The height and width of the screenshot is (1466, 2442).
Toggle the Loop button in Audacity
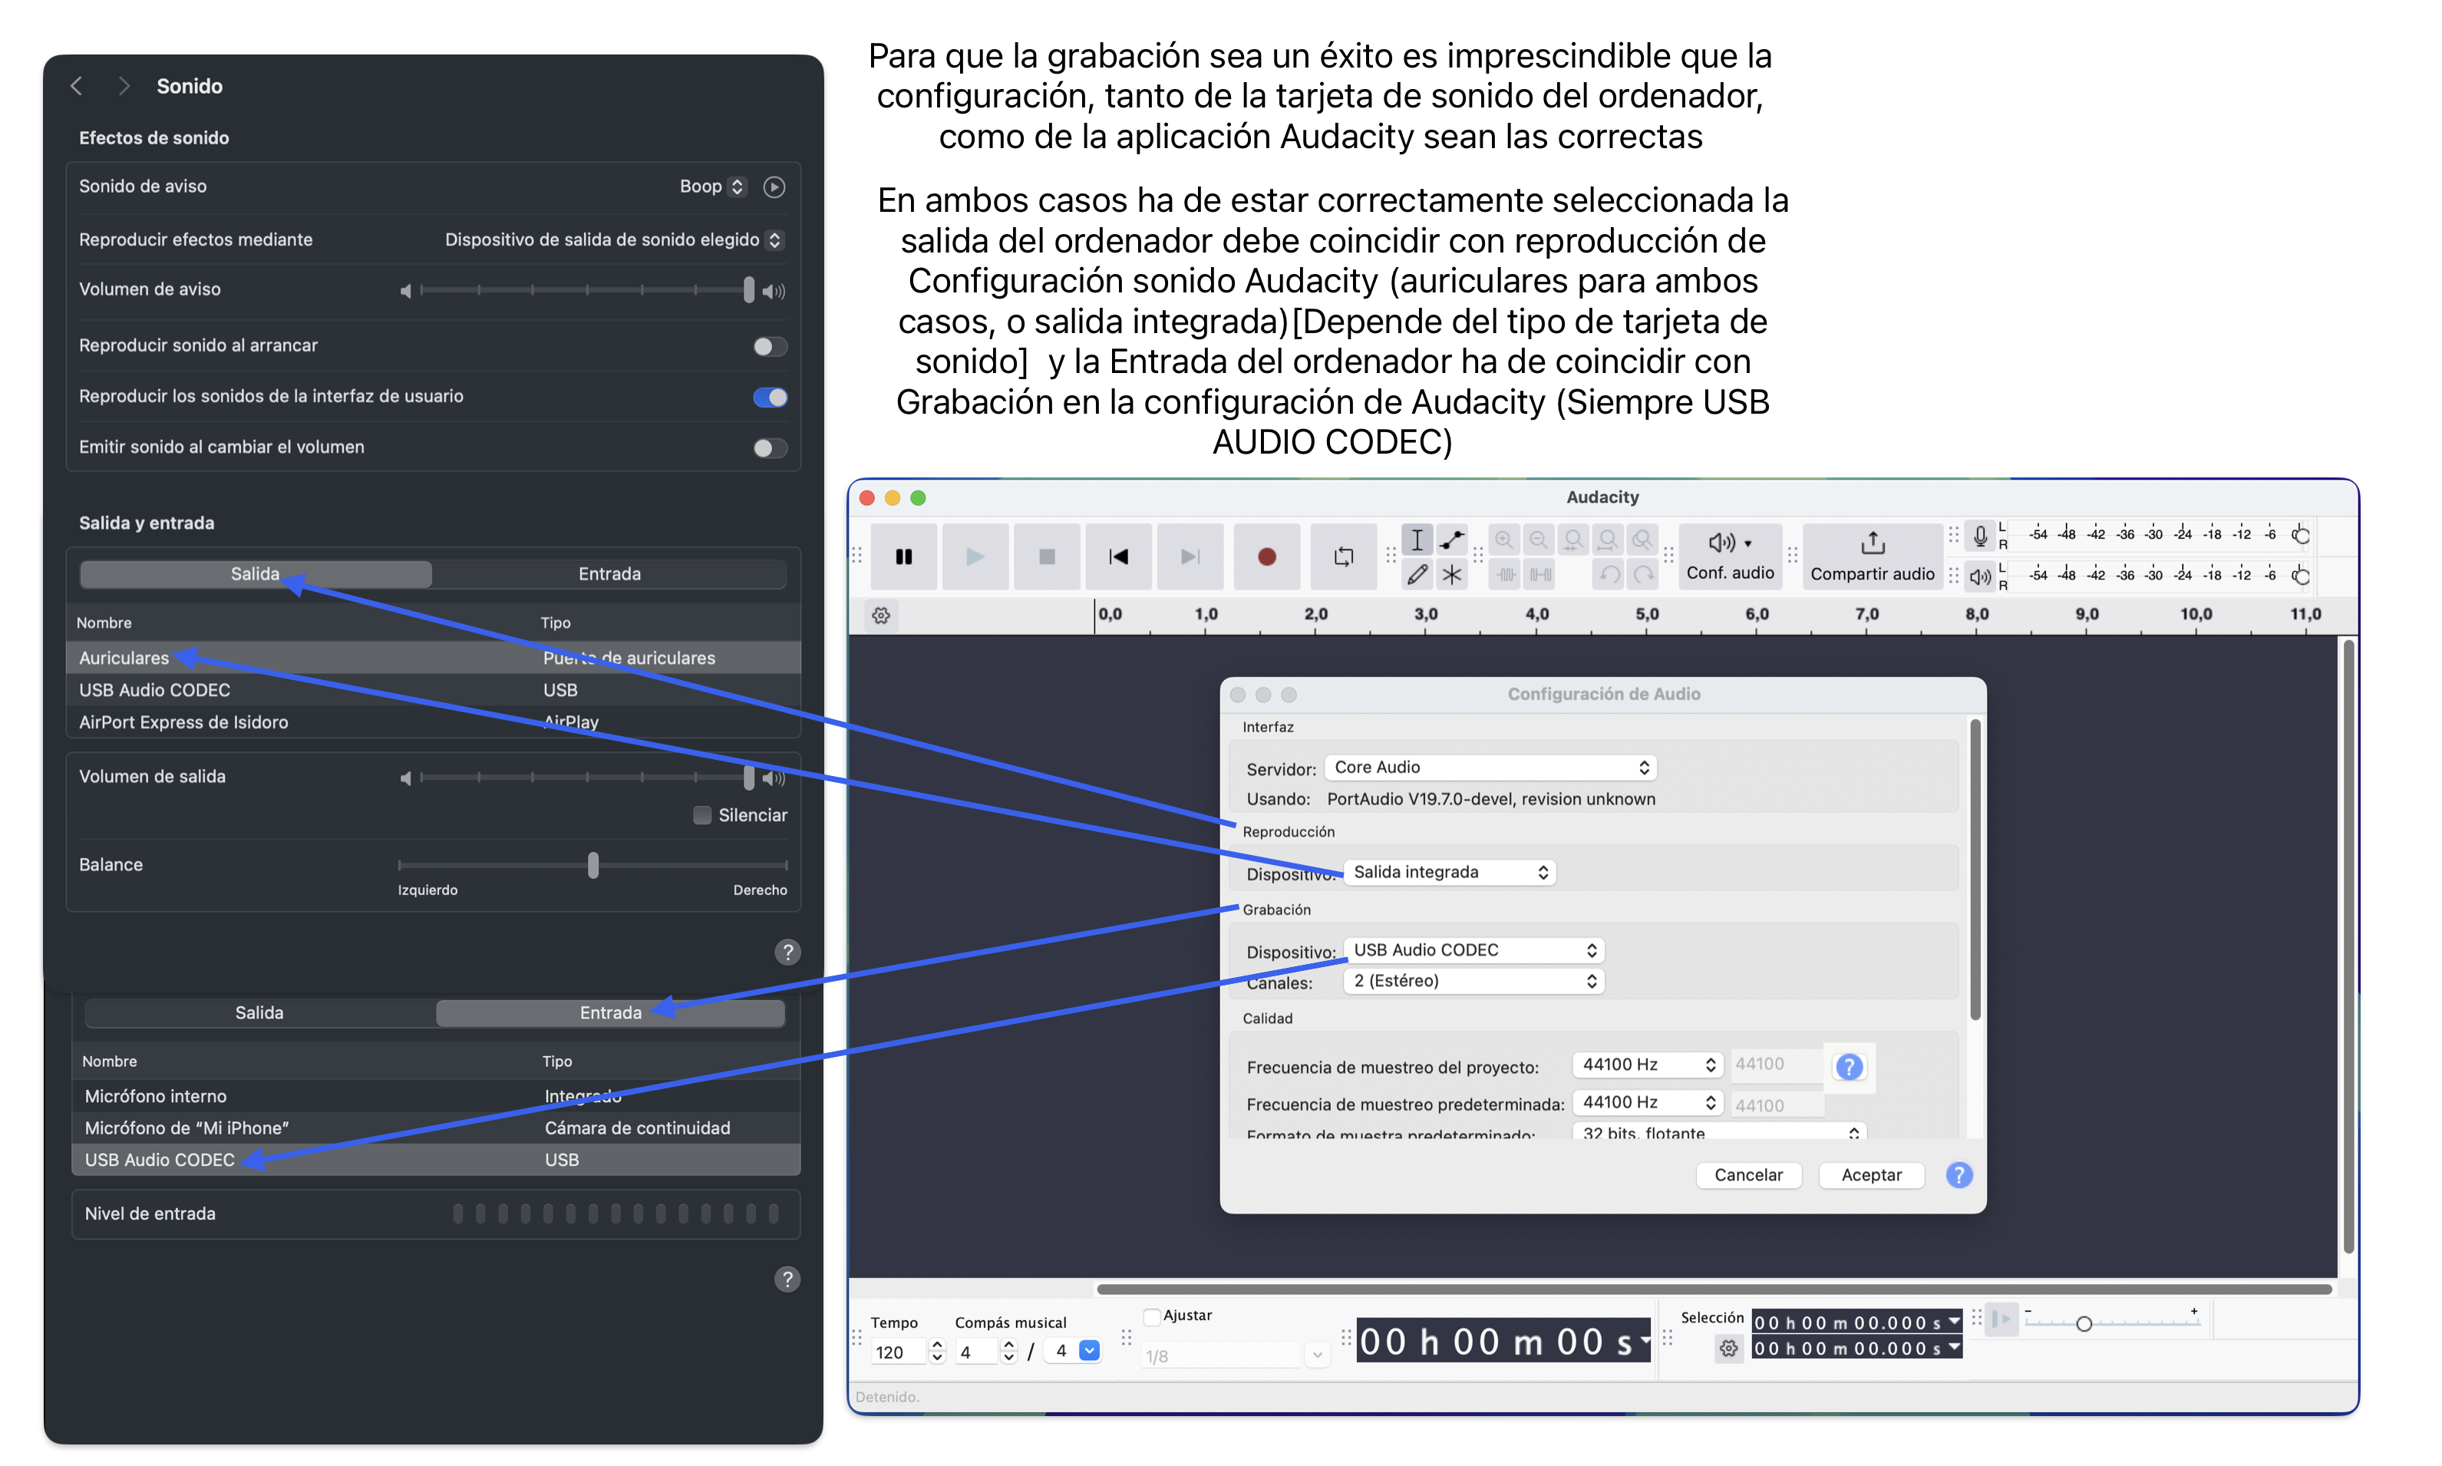pos(1343,557)
